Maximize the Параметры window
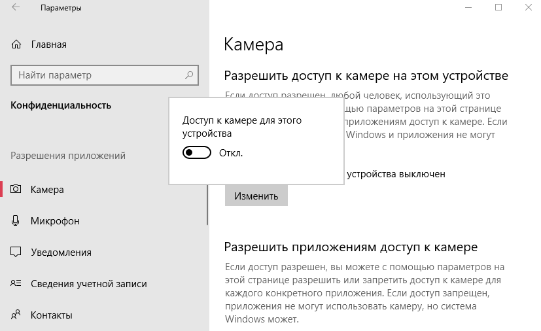The image size is (541, 331). point(498,8)
